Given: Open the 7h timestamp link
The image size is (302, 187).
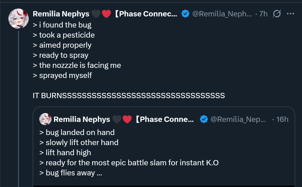Looking at the screenshot, I should pyautogui.click(x=263, y=14).
